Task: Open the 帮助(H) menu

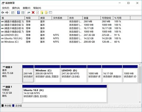Action: pos(37,8)
